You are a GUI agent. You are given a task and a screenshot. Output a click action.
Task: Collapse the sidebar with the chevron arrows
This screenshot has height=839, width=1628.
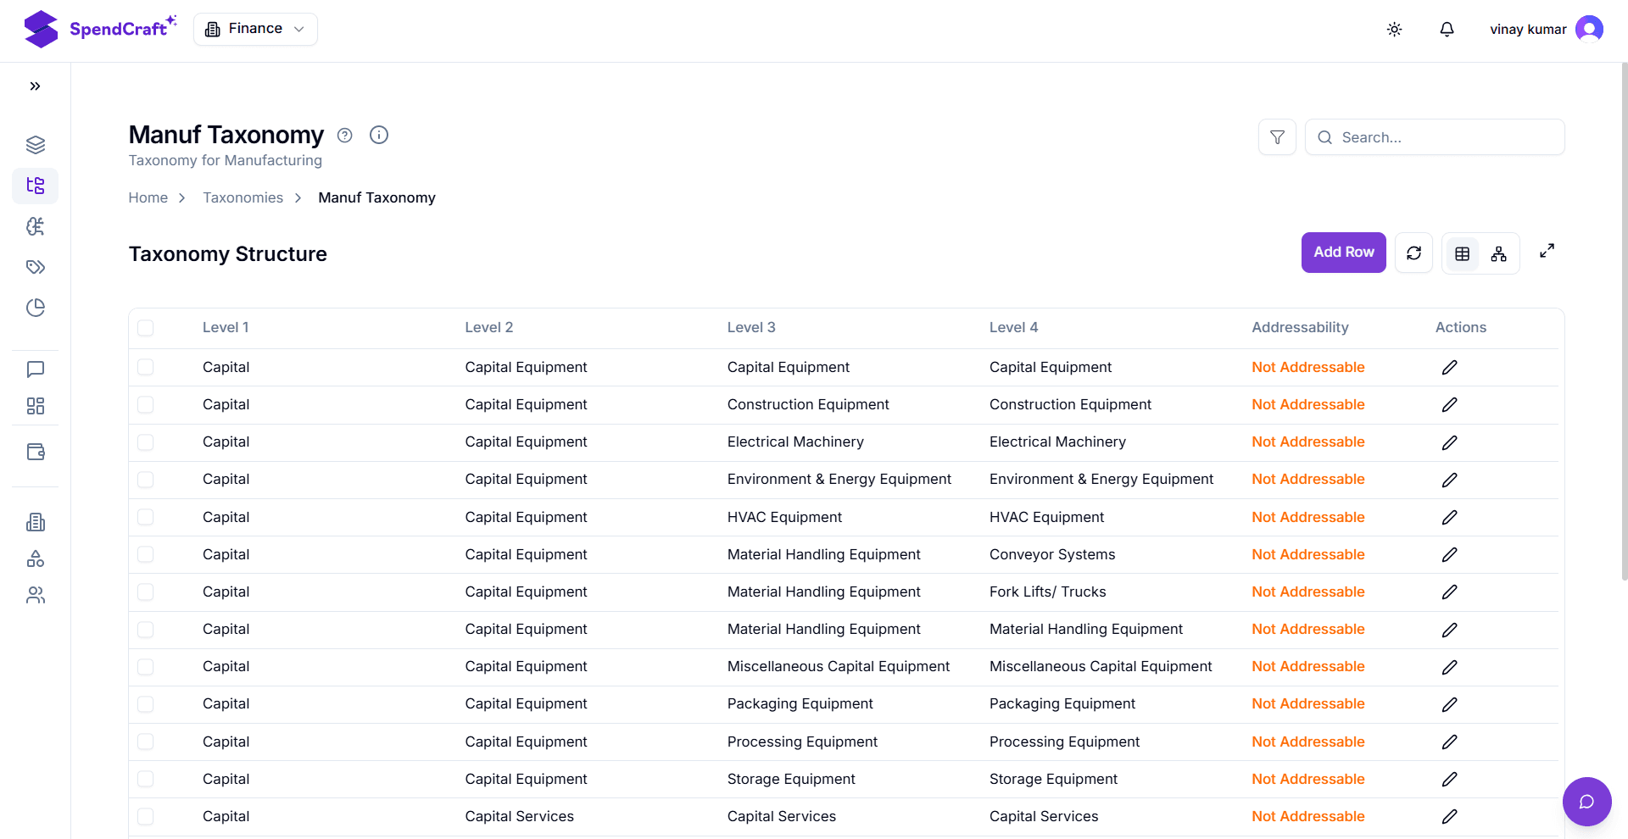[35, 86]
